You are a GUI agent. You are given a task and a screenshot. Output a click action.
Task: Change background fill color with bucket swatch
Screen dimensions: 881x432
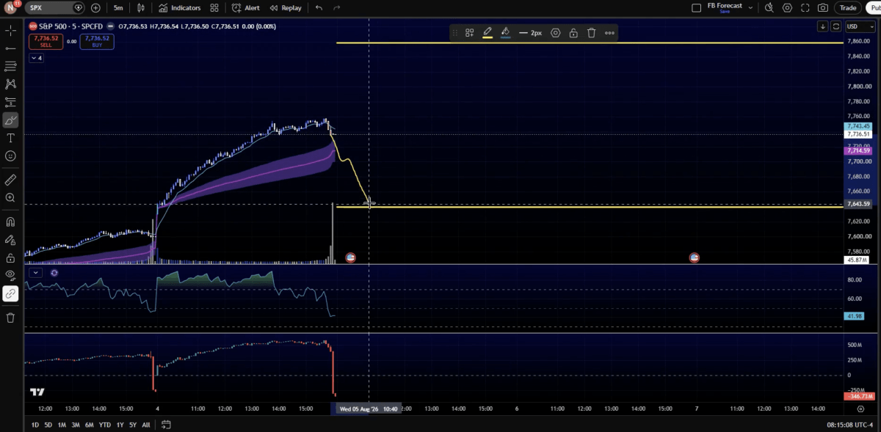coord(506,32)
